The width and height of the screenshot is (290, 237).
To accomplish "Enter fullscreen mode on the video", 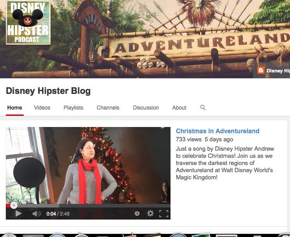I will tap(164, 213).
